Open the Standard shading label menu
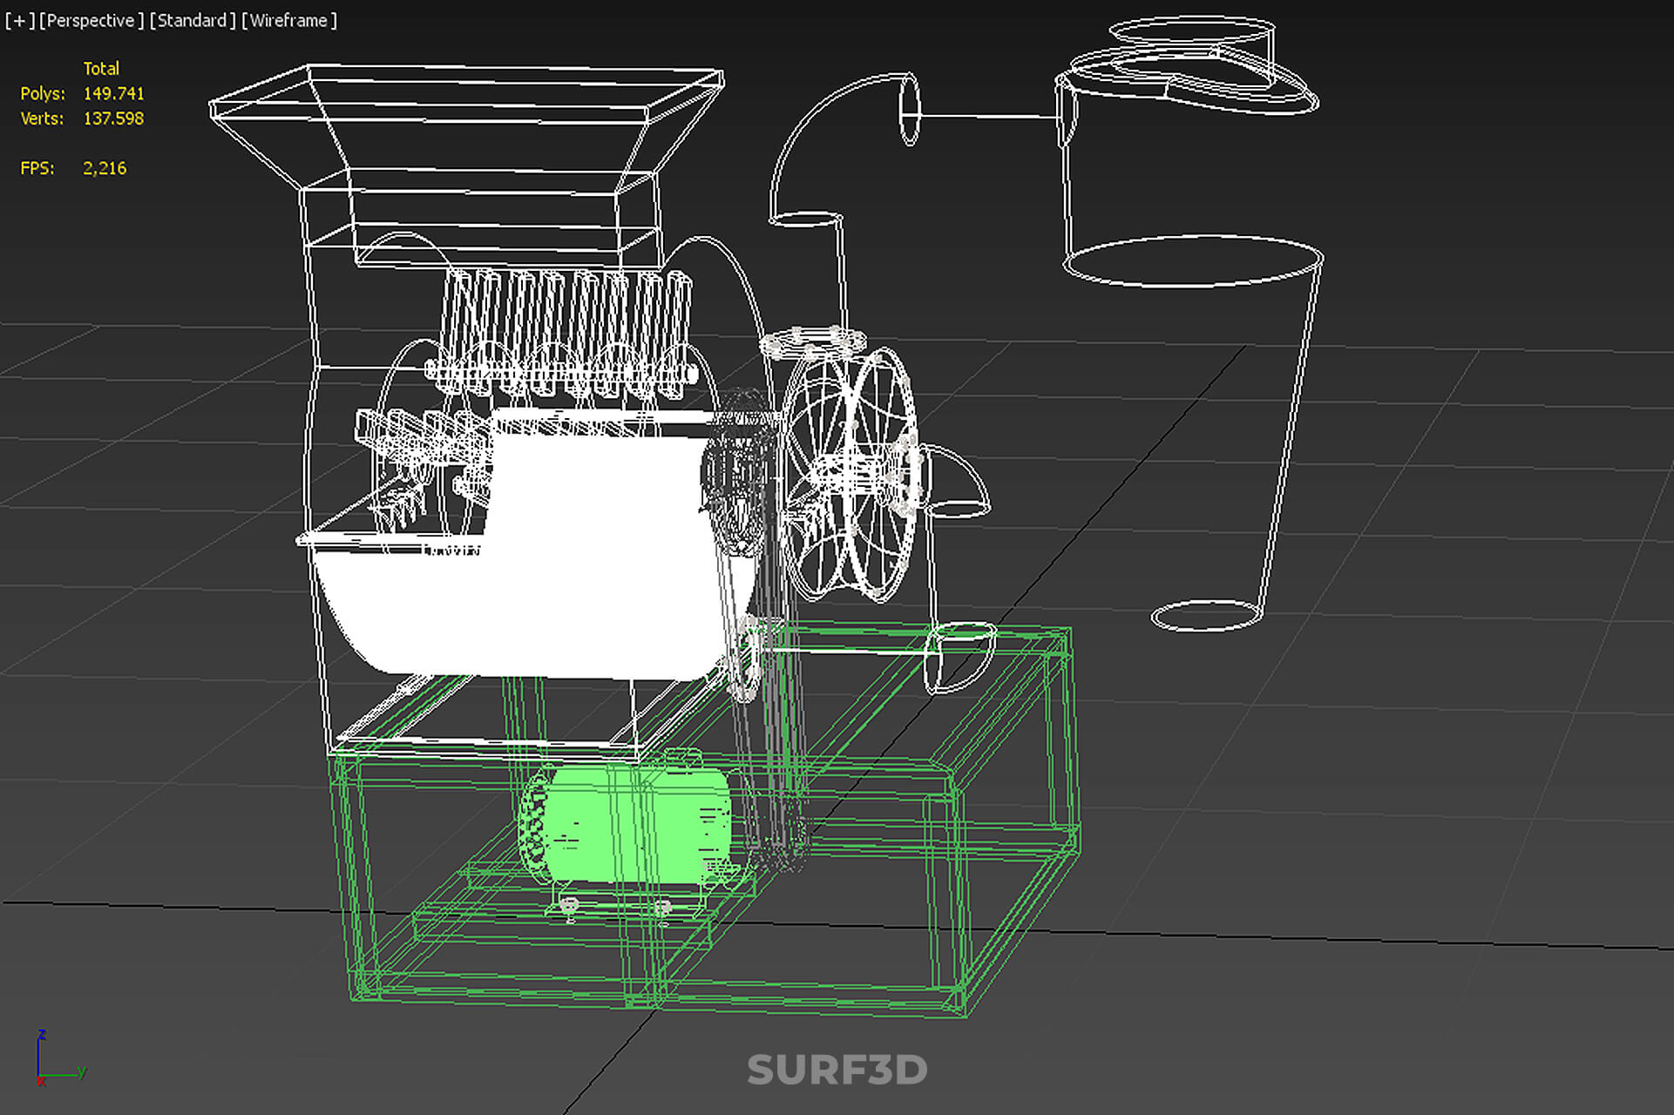This screenshot has width=1674, height=1115. [192, 20]
